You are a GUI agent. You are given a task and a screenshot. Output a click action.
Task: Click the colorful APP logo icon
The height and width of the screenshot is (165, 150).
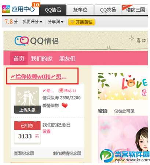(6, 9)
